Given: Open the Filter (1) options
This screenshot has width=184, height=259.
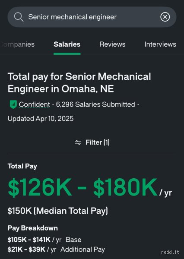Looking at the screenshot, I should coord(92,142).
